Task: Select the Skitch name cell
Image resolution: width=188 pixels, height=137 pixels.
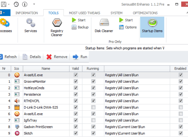Action: 46,133
